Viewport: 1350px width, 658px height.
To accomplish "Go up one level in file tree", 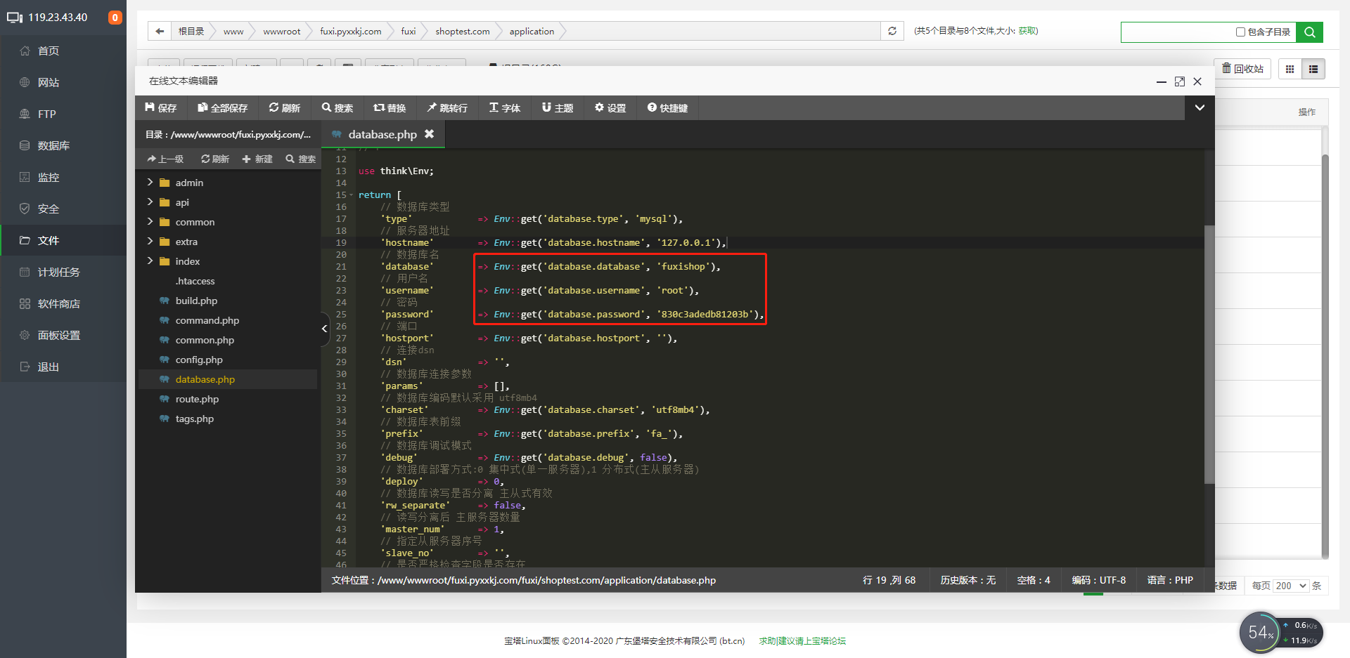I will click(165, 159).
